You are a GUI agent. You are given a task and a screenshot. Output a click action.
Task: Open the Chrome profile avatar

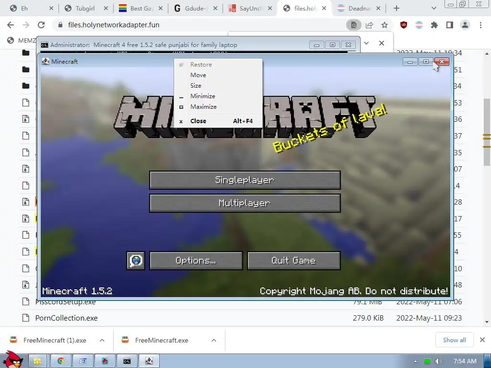(x=465, y=25)
